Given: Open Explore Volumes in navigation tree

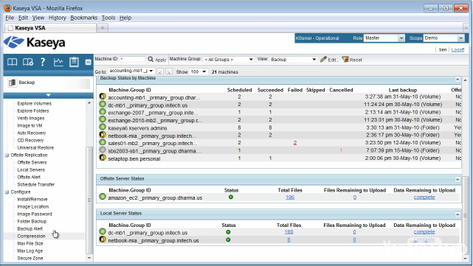Looking at the screenshot, I should pyautogui.click(x=35, y=103).
